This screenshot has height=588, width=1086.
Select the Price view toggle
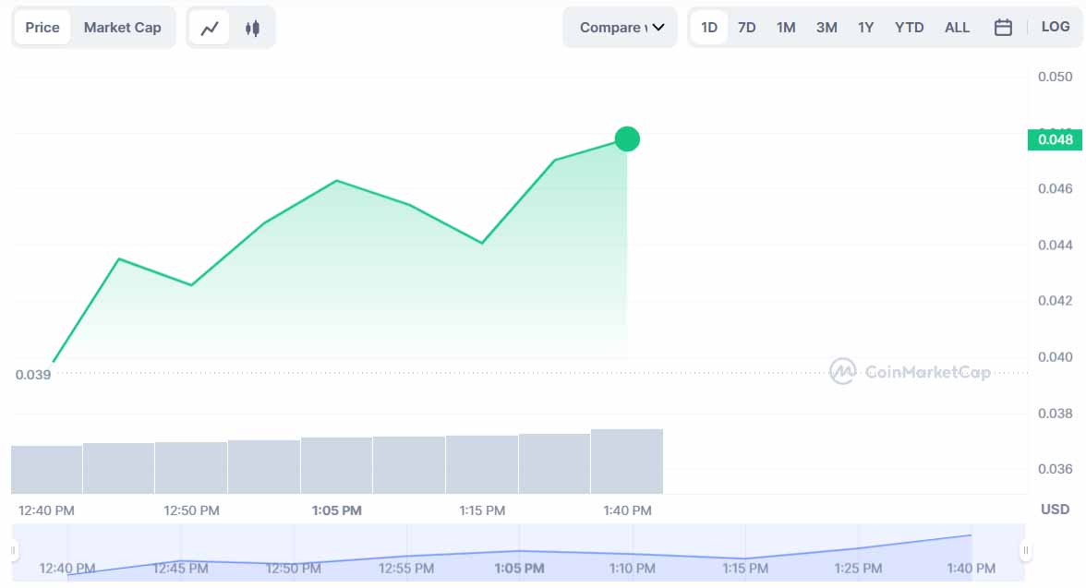coord(42,28)
